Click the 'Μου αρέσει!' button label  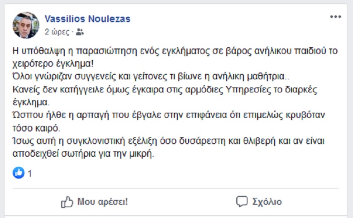[102, 202]
